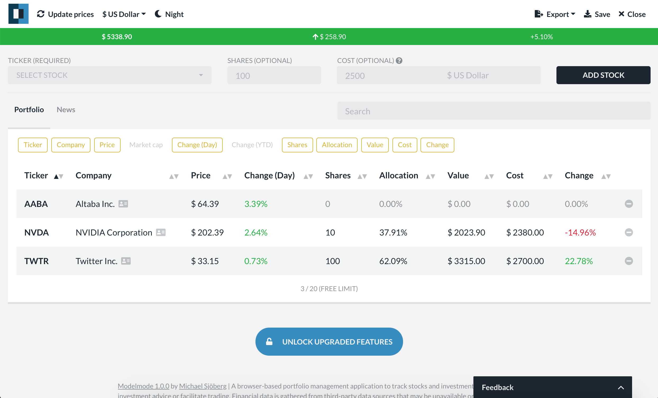Click the Cost help question mark icon
658x398 pixels.
point(399,61)
